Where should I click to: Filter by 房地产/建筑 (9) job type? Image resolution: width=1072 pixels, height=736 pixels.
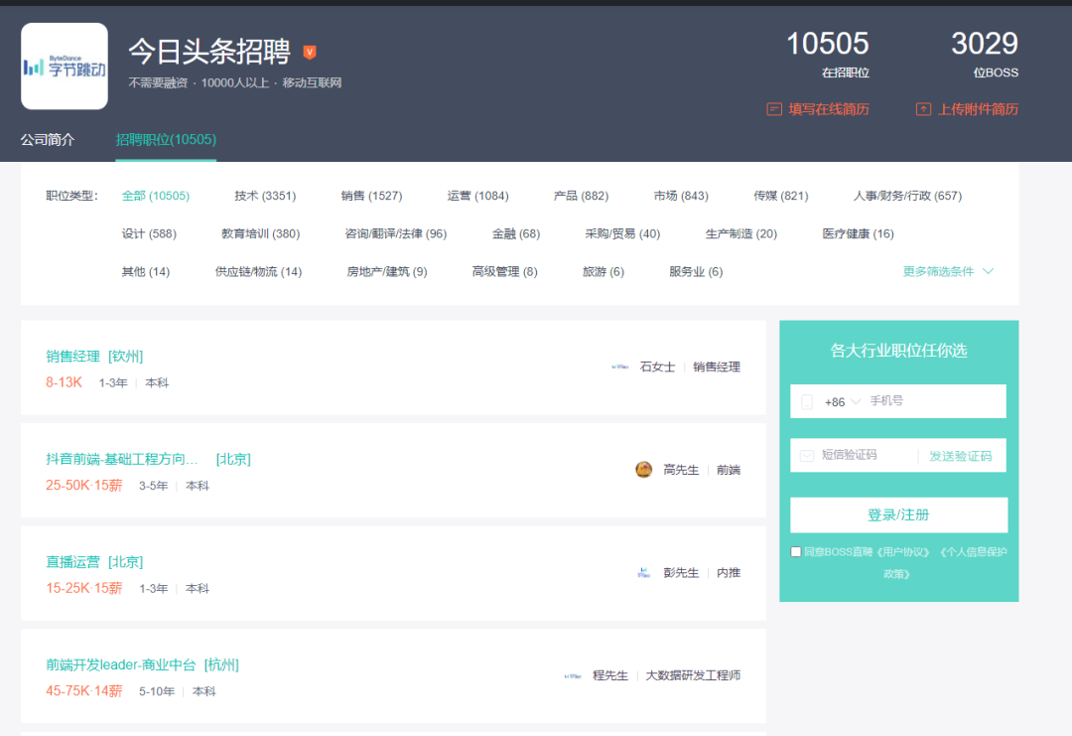(387, 272)
